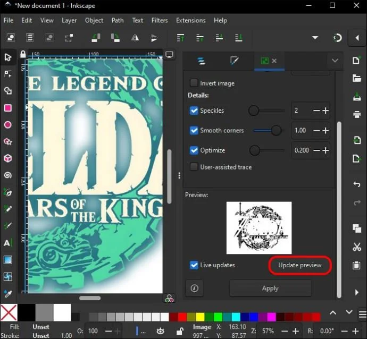Select the Selector arrow tool
The image size is (367, 339).
pos(8,57)
